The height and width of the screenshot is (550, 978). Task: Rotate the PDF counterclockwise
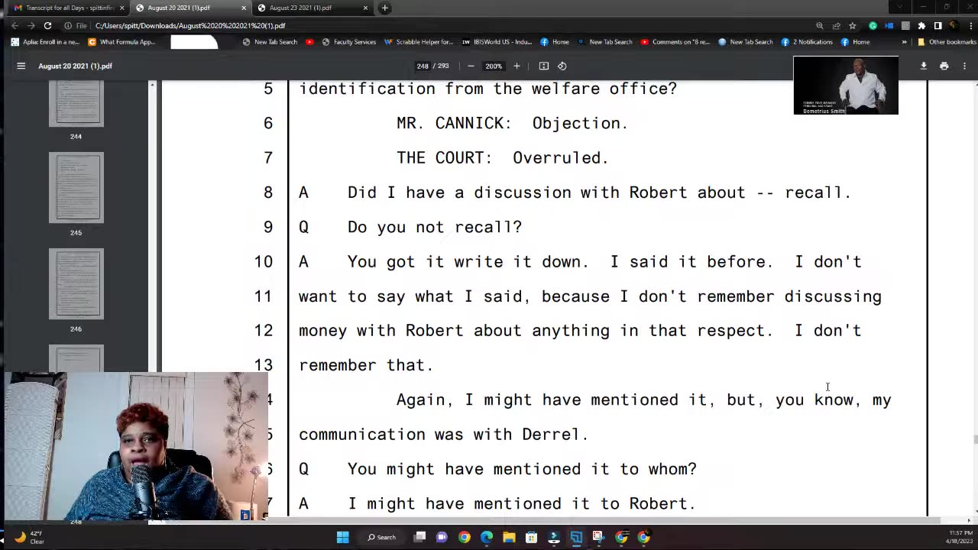coord(562,66)
